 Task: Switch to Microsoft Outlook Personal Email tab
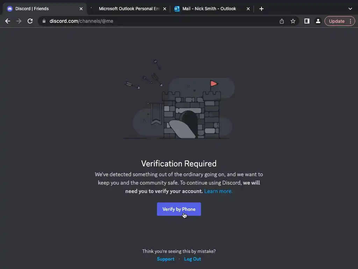pyautogui.click(x=129, y=9)
